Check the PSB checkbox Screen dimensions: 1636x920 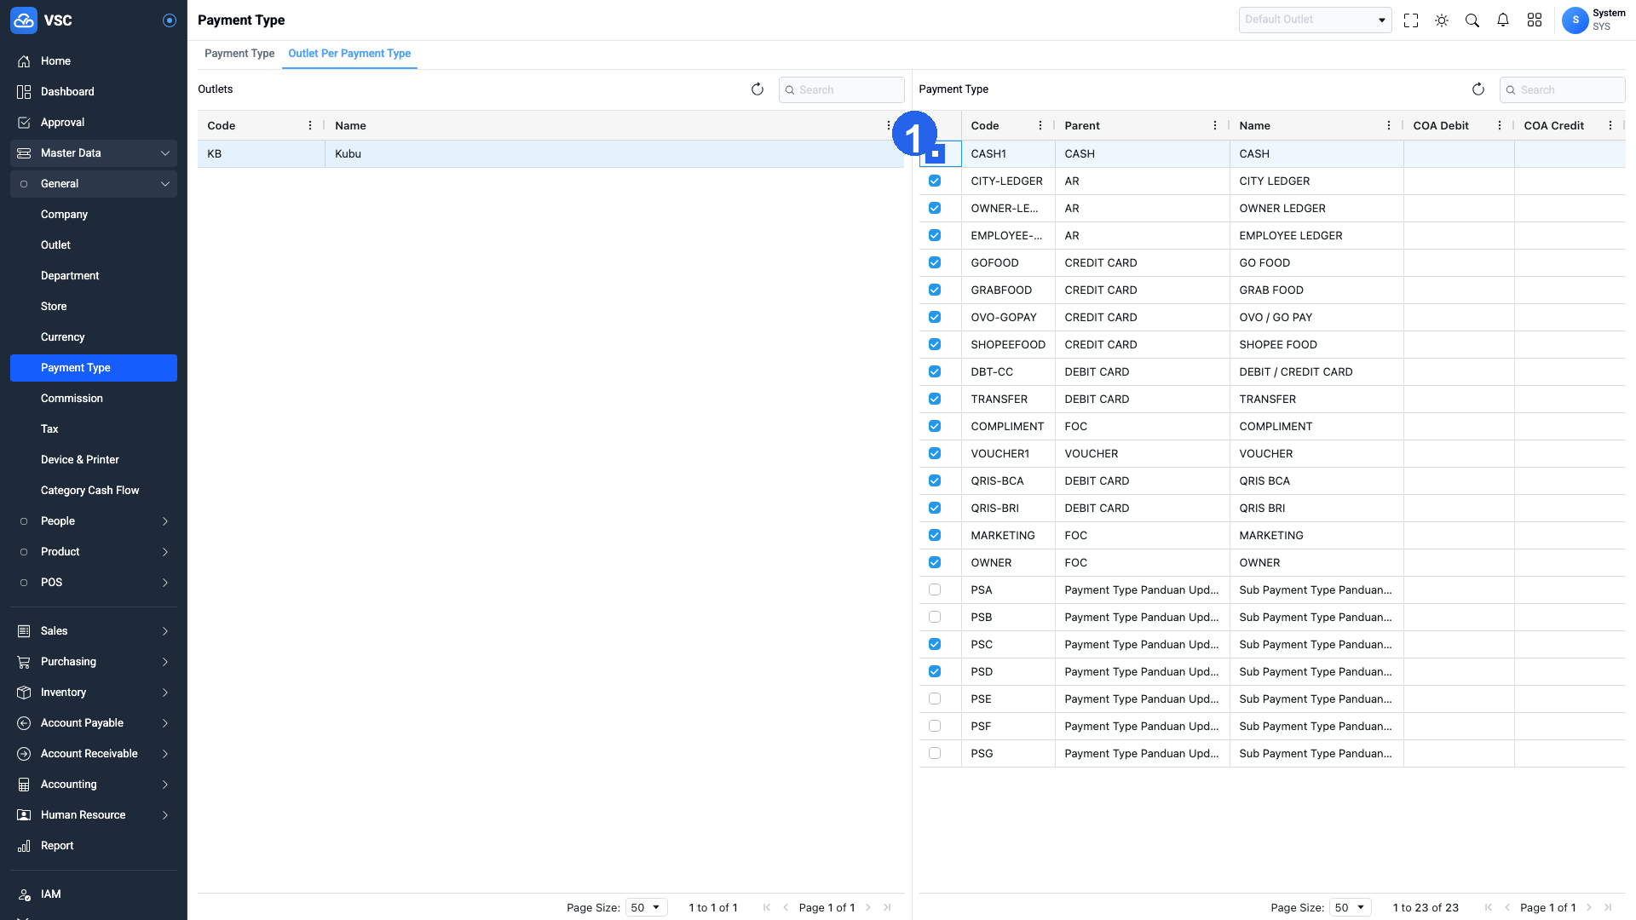[x=935, y=617]
